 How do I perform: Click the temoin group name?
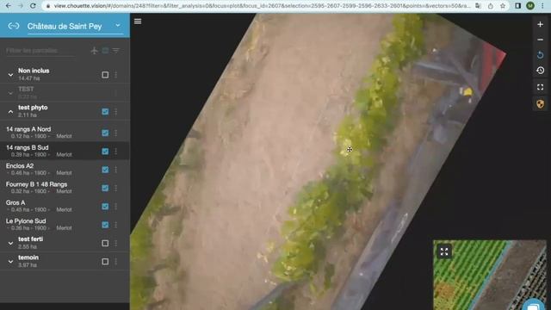[x=28, y=257]
